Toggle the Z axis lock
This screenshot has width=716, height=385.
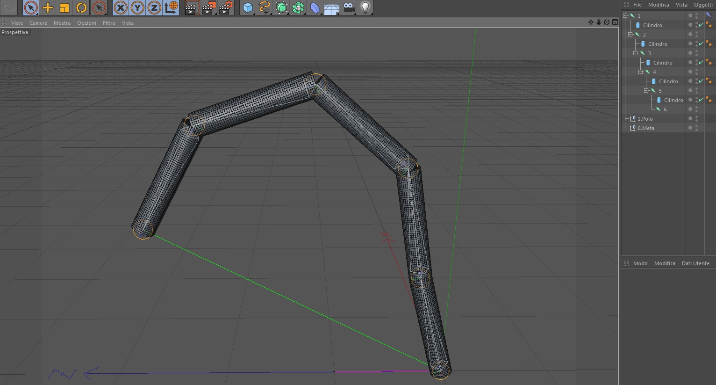coord(154,7)
